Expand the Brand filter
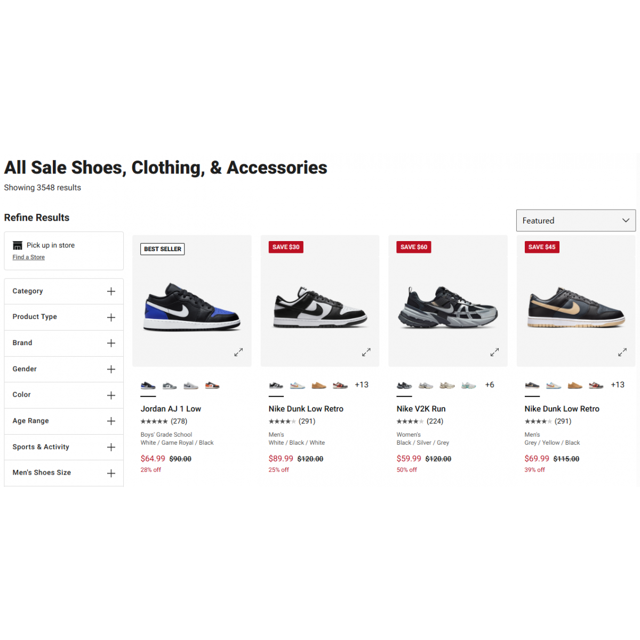The image size is (640, 640). (x=111, y=343)
